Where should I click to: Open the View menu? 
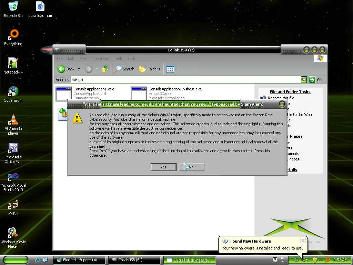coord(83,58)
